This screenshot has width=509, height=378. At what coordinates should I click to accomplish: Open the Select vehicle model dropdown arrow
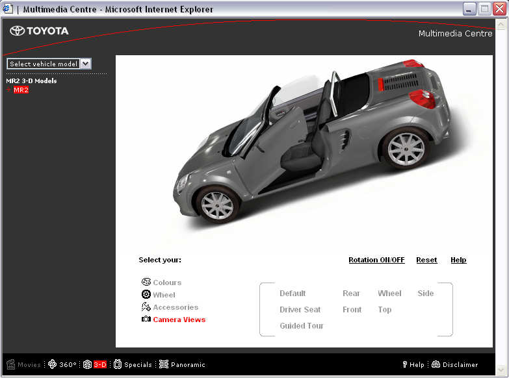(x=86, y=64)
